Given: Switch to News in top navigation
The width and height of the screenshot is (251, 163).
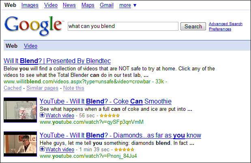Looking at the screenshot, I should point(69,5).
